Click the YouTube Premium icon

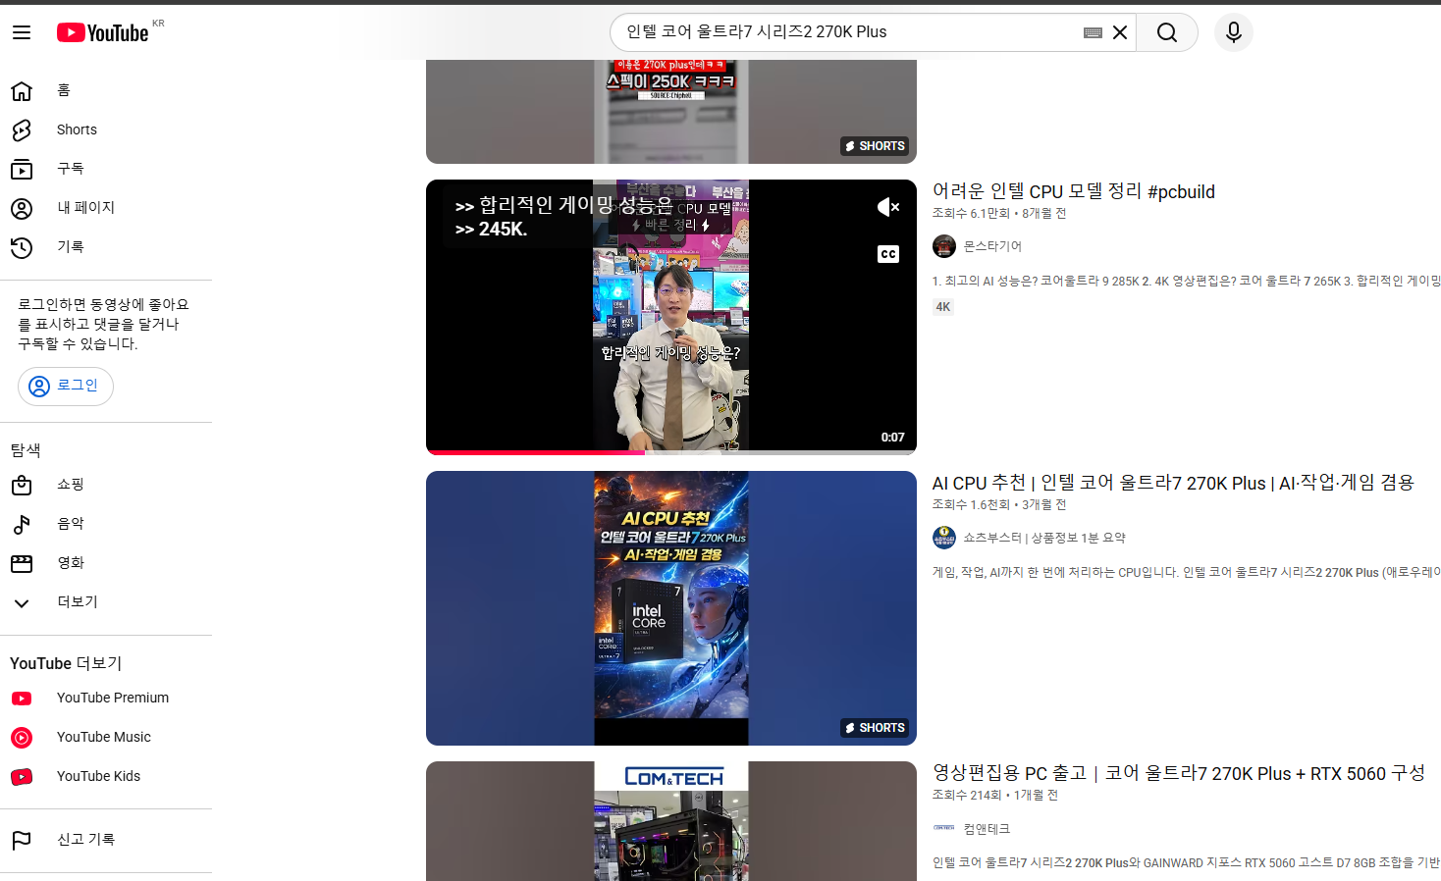coord(22,699)
